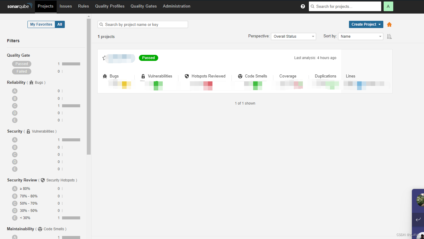
Task: Click the Lines metric label
Action: (350, 76)
